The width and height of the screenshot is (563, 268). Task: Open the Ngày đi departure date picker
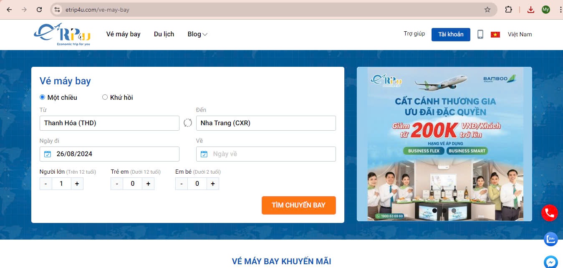pyautogui.click(x=109, y=154)
